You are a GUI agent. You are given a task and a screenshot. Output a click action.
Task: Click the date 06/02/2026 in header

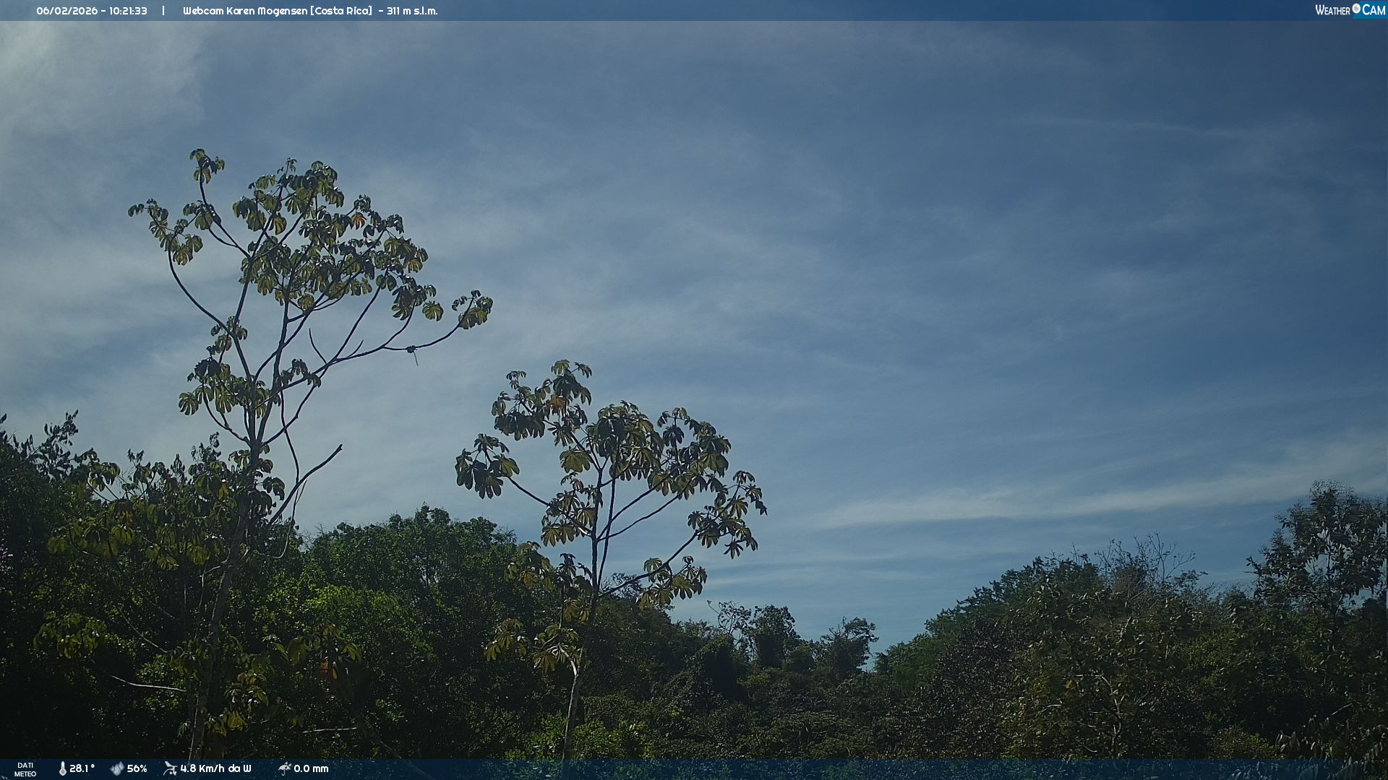tap(67, 11)
